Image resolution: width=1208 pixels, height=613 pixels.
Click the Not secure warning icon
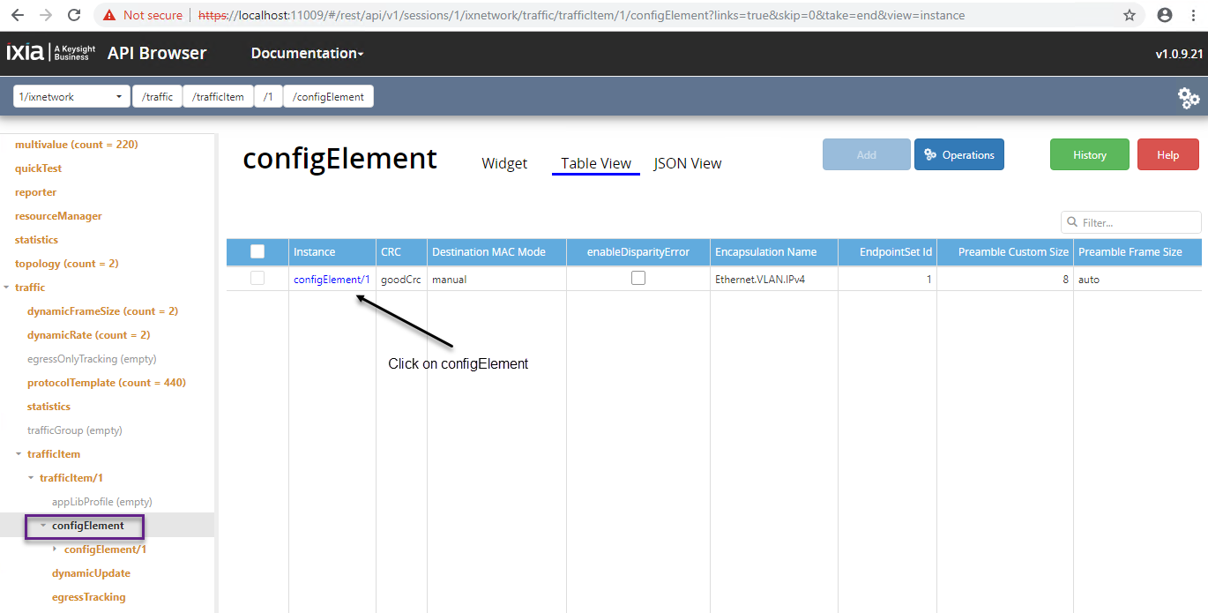109,15
